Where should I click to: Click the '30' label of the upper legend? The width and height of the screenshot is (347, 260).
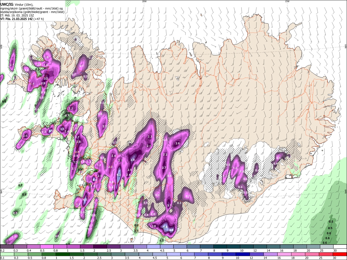(x=335, y=251)
